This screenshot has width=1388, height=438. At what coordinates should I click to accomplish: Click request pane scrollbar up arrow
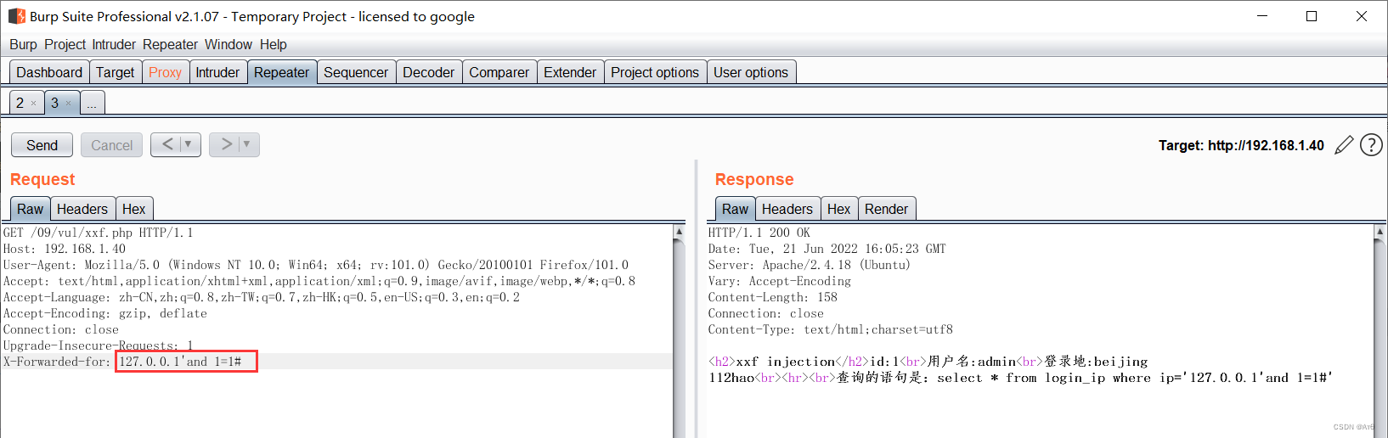[679, 232]
